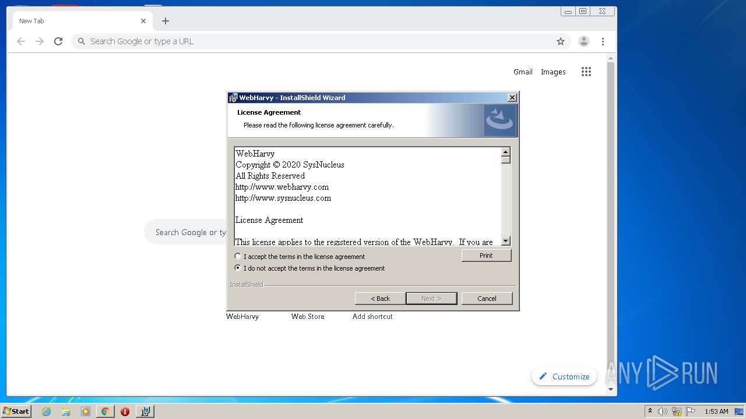Click the Google search box on page
This screenshot has width=746, height=419.
[x=185, y=232]
